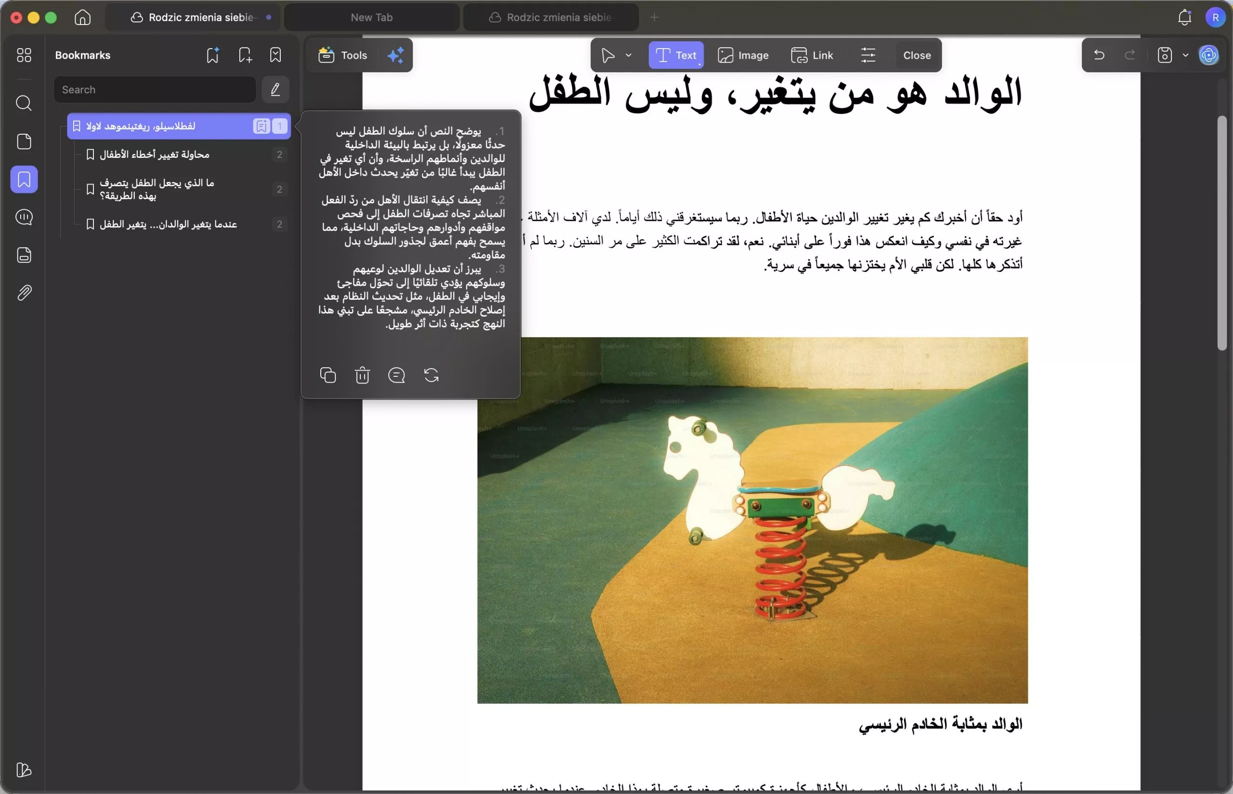Close the markup toolbar

917,55
